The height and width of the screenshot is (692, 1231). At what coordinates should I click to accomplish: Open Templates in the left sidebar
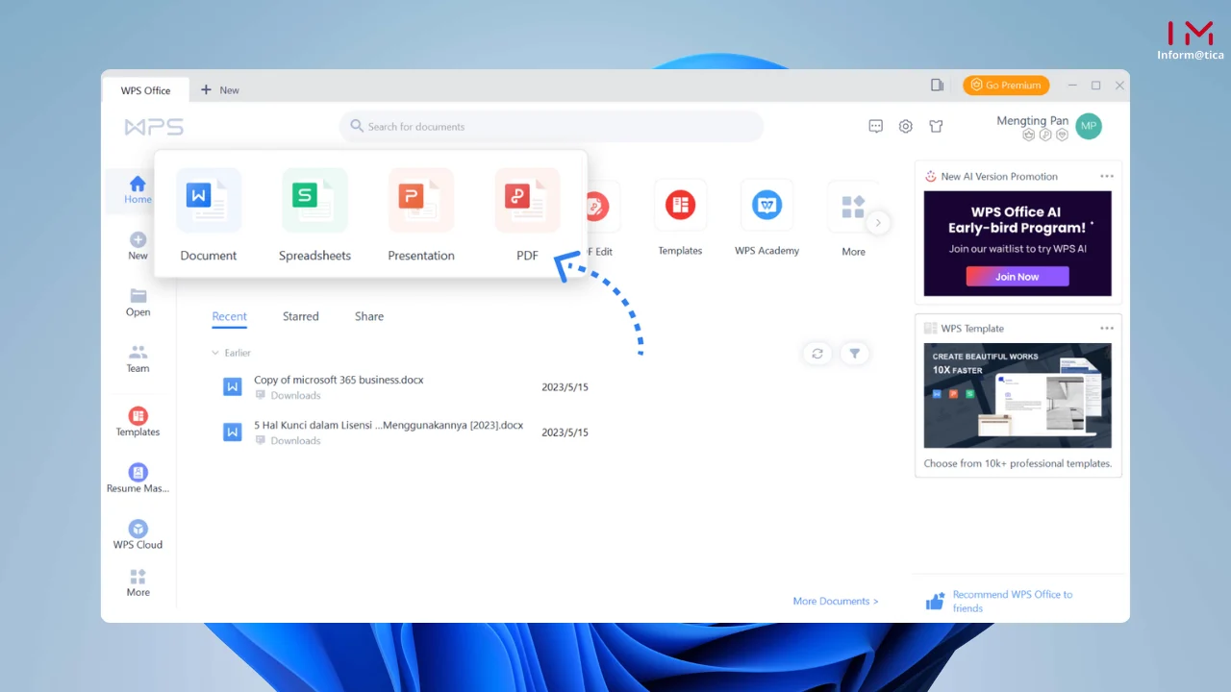tap(138, 423)
